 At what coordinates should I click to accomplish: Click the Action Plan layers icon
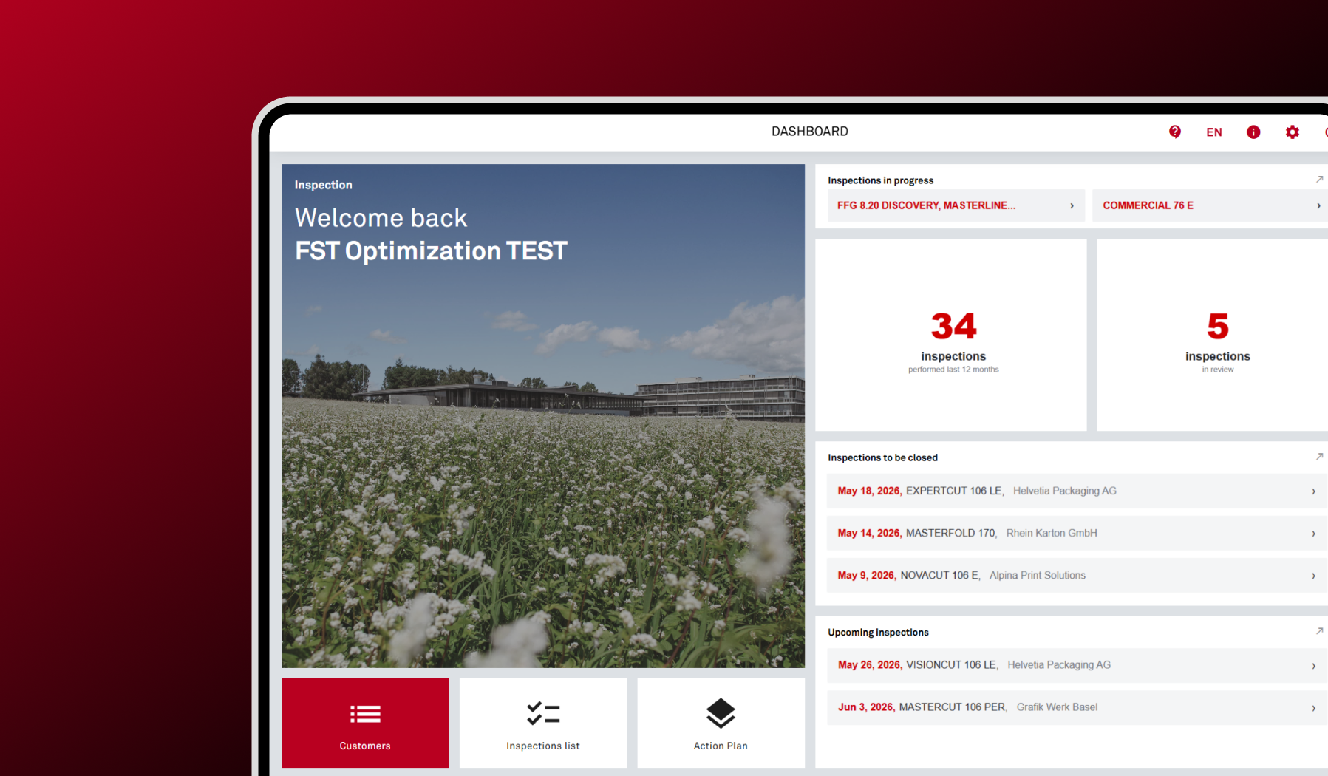[x=721, y=713]
